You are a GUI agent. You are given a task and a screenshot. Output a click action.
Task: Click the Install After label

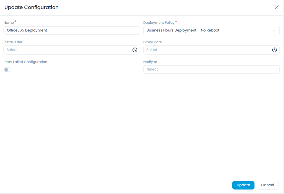(x=13, y=42)
